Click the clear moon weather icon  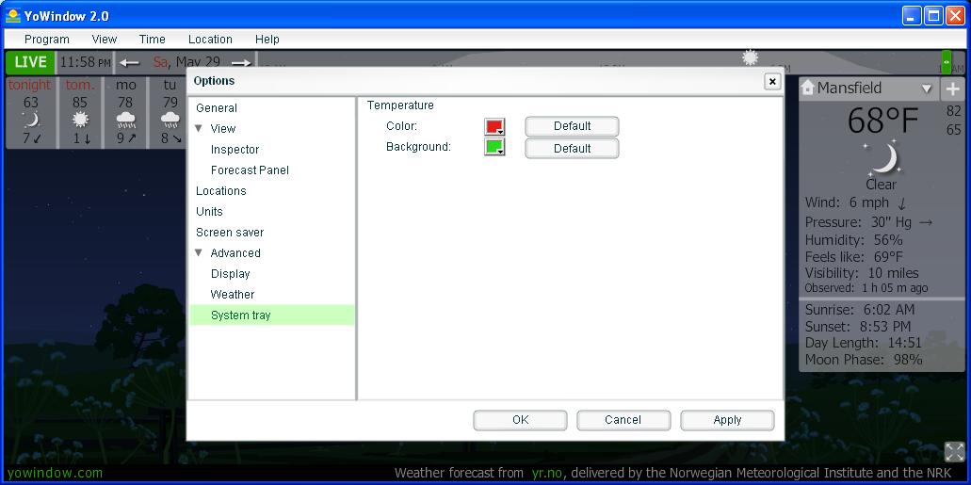point(882,158)
